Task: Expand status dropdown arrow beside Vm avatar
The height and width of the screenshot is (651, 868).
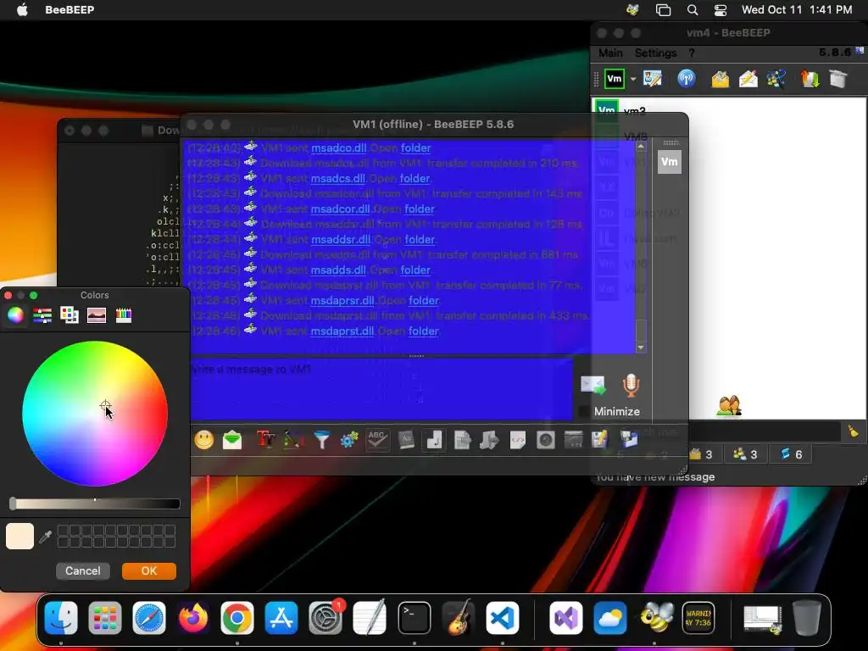Action: pos(632,79)
